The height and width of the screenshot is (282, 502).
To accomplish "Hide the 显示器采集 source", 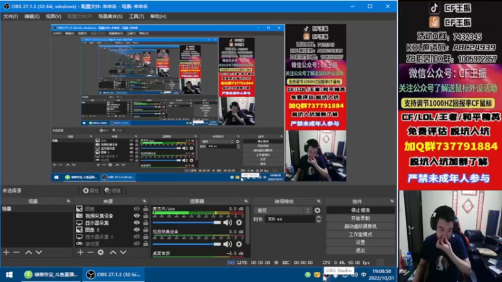I will [137, 222].
